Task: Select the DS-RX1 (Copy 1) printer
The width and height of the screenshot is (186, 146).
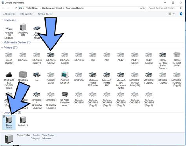Action: pyautogui.click(x=135, y=58)
